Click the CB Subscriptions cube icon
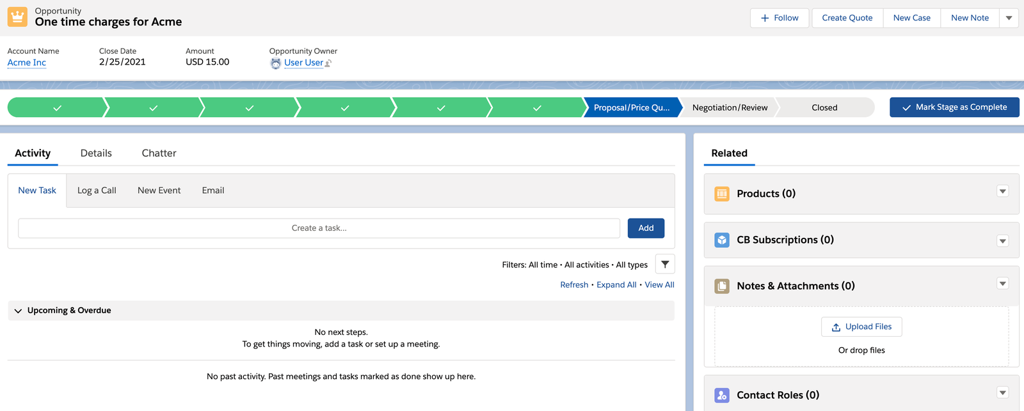Screen dimensions: 1024x411 (x=722, y=240)
